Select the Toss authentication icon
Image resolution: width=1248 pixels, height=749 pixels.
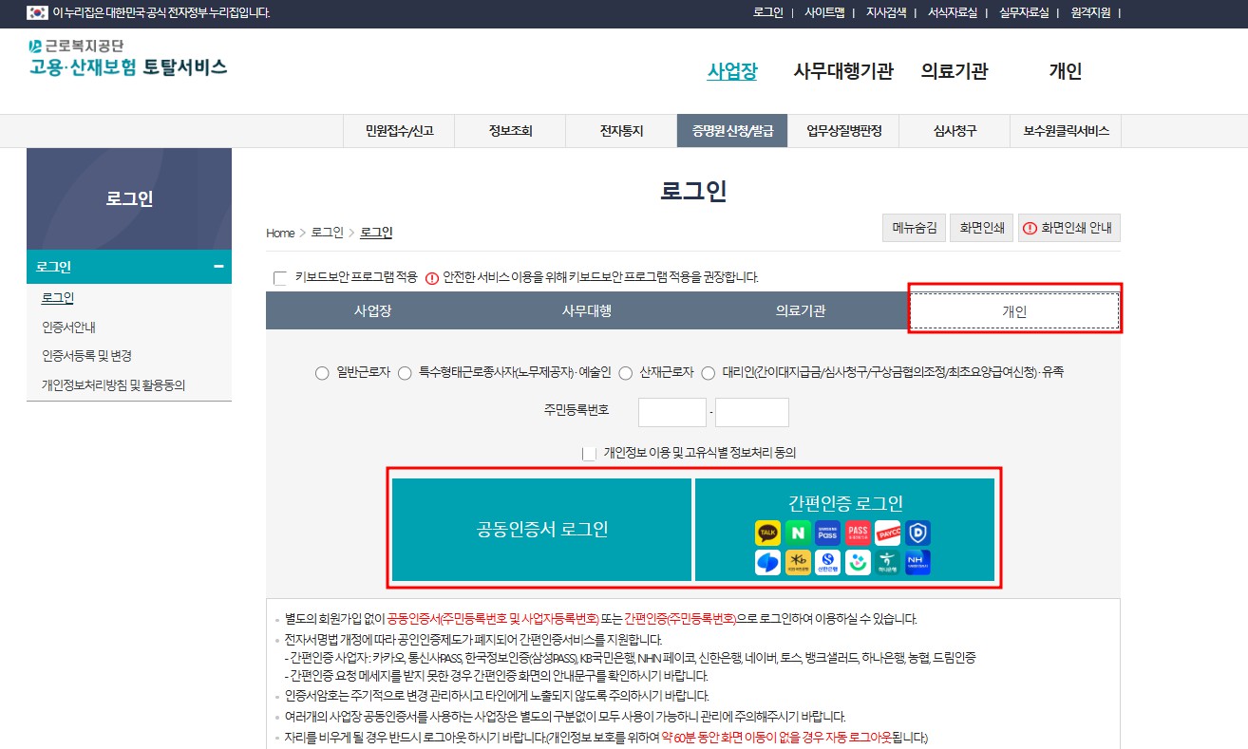point(767,562)
